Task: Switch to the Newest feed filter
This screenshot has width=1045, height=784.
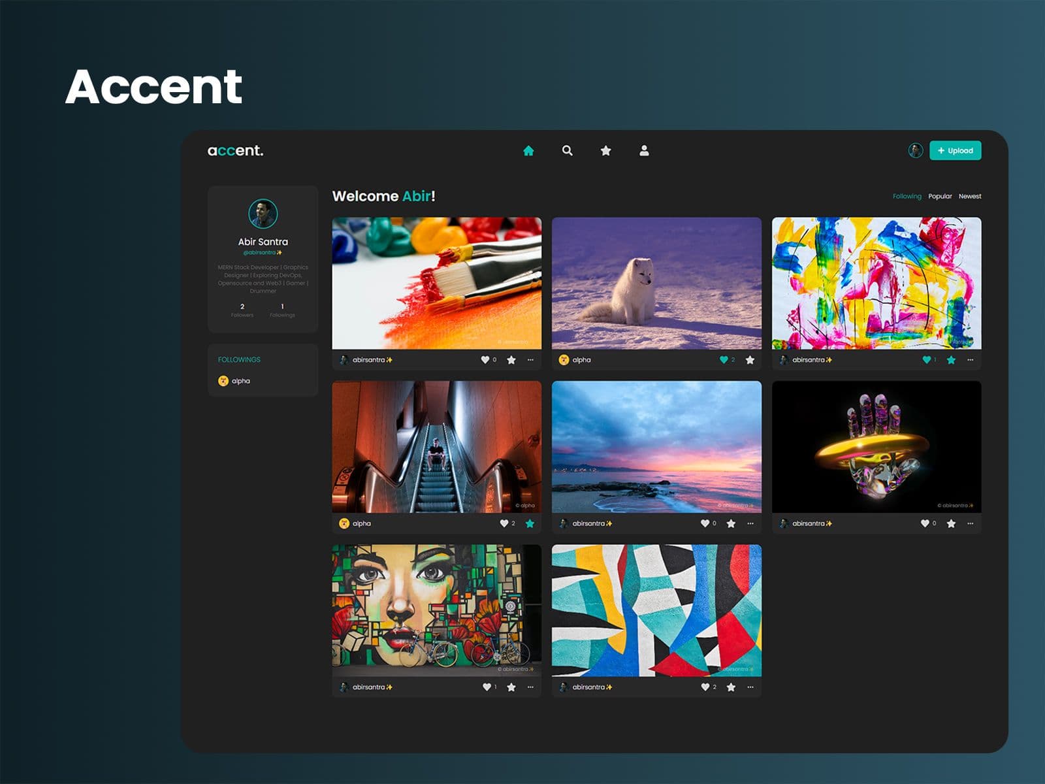Action: [x=971, y=196]
